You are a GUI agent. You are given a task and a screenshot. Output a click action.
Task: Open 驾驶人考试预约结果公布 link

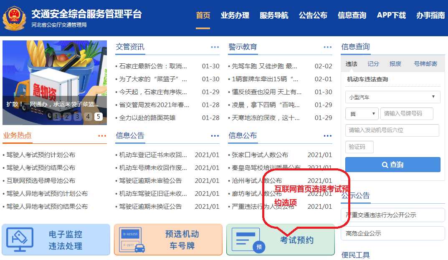coord(41,167)
